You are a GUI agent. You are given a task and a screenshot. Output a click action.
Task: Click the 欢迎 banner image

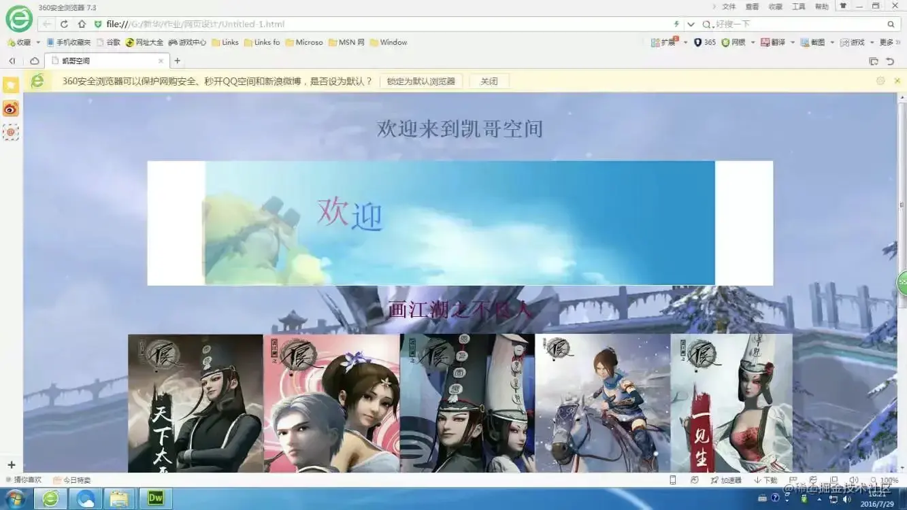(460, 223)
